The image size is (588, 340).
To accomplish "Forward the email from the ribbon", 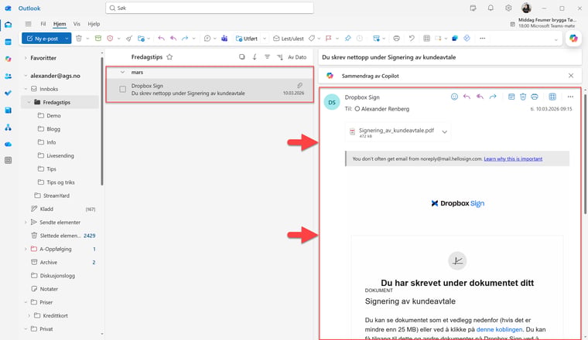I will (x=185, y=38).
